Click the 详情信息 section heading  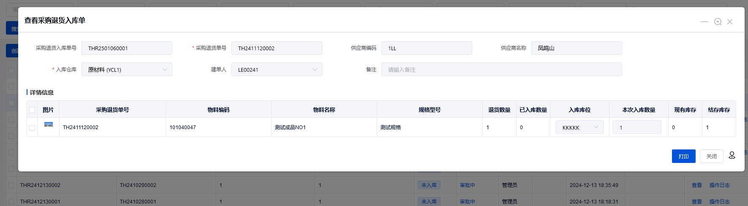41,92
